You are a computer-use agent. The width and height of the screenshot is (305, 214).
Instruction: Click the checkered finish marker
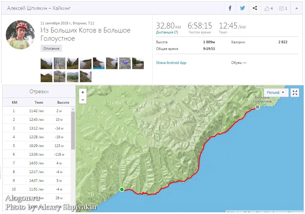257,107
